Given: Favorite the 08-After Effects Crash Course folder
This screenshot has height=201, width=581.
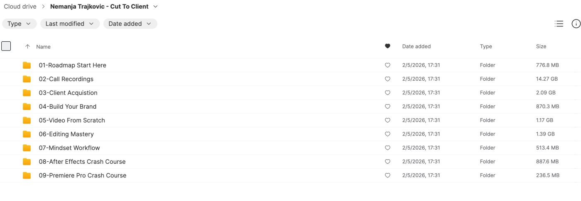Looking at the screenshot, I should [388, 162].
